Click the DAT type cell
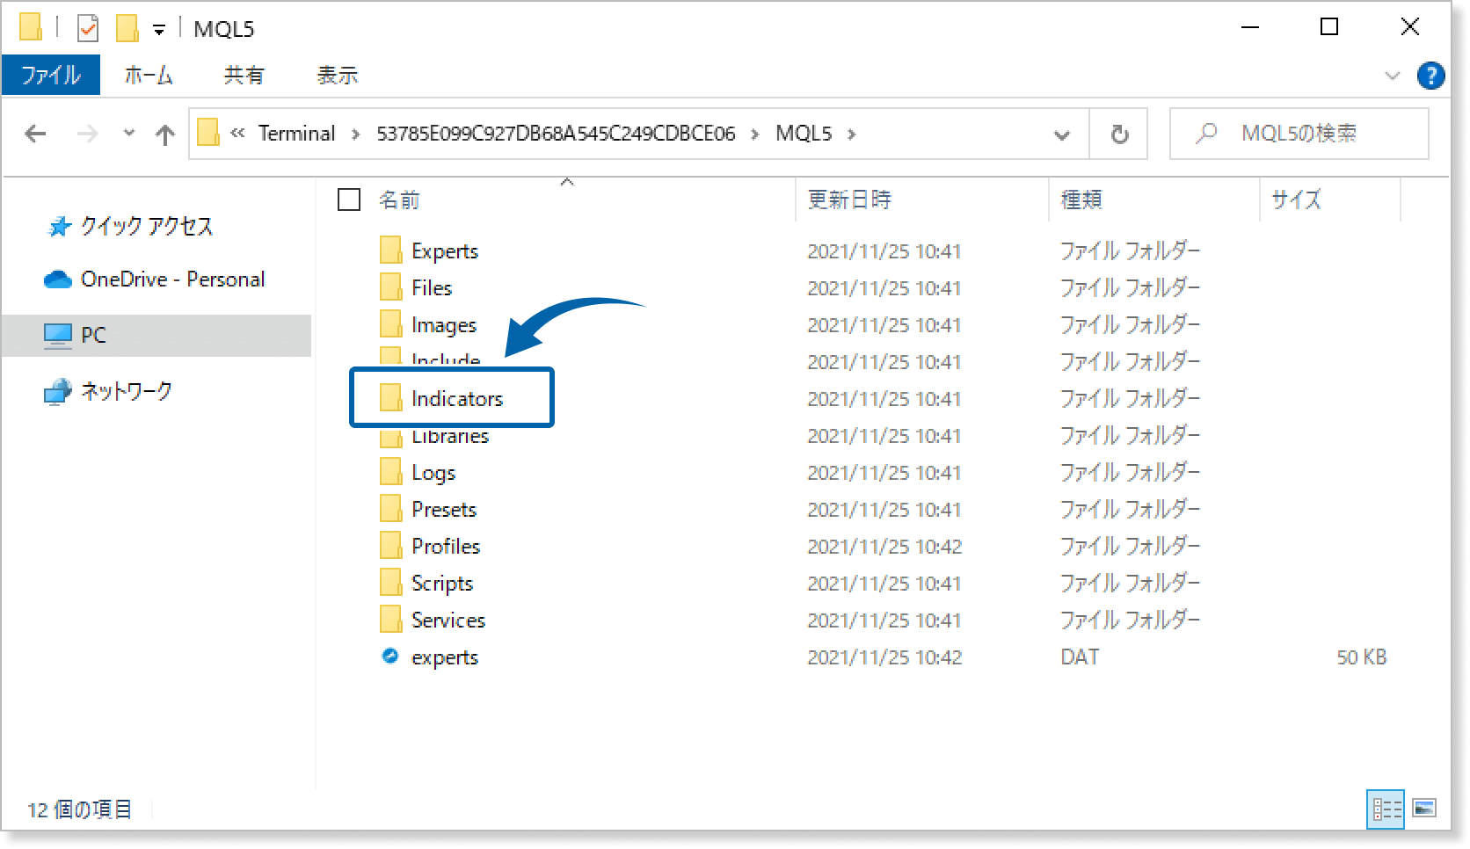The width and height of the screenshot is (1470, 849). (x=1080, y=657)
